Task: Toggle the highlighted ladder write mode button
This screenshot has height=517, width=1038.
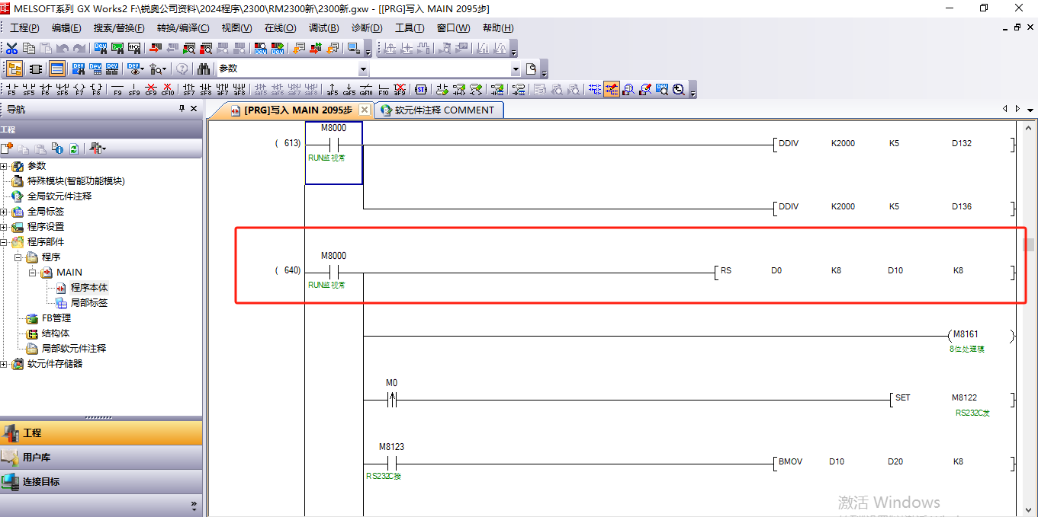Action: click(x=612, y=89)
